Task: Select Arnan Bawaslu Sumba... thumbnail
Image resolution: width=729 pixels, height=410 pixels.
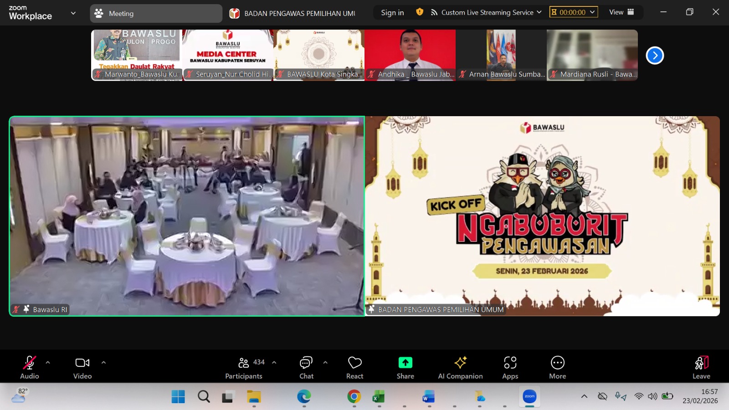Action: pyautogui.click(x=501, y=55)
